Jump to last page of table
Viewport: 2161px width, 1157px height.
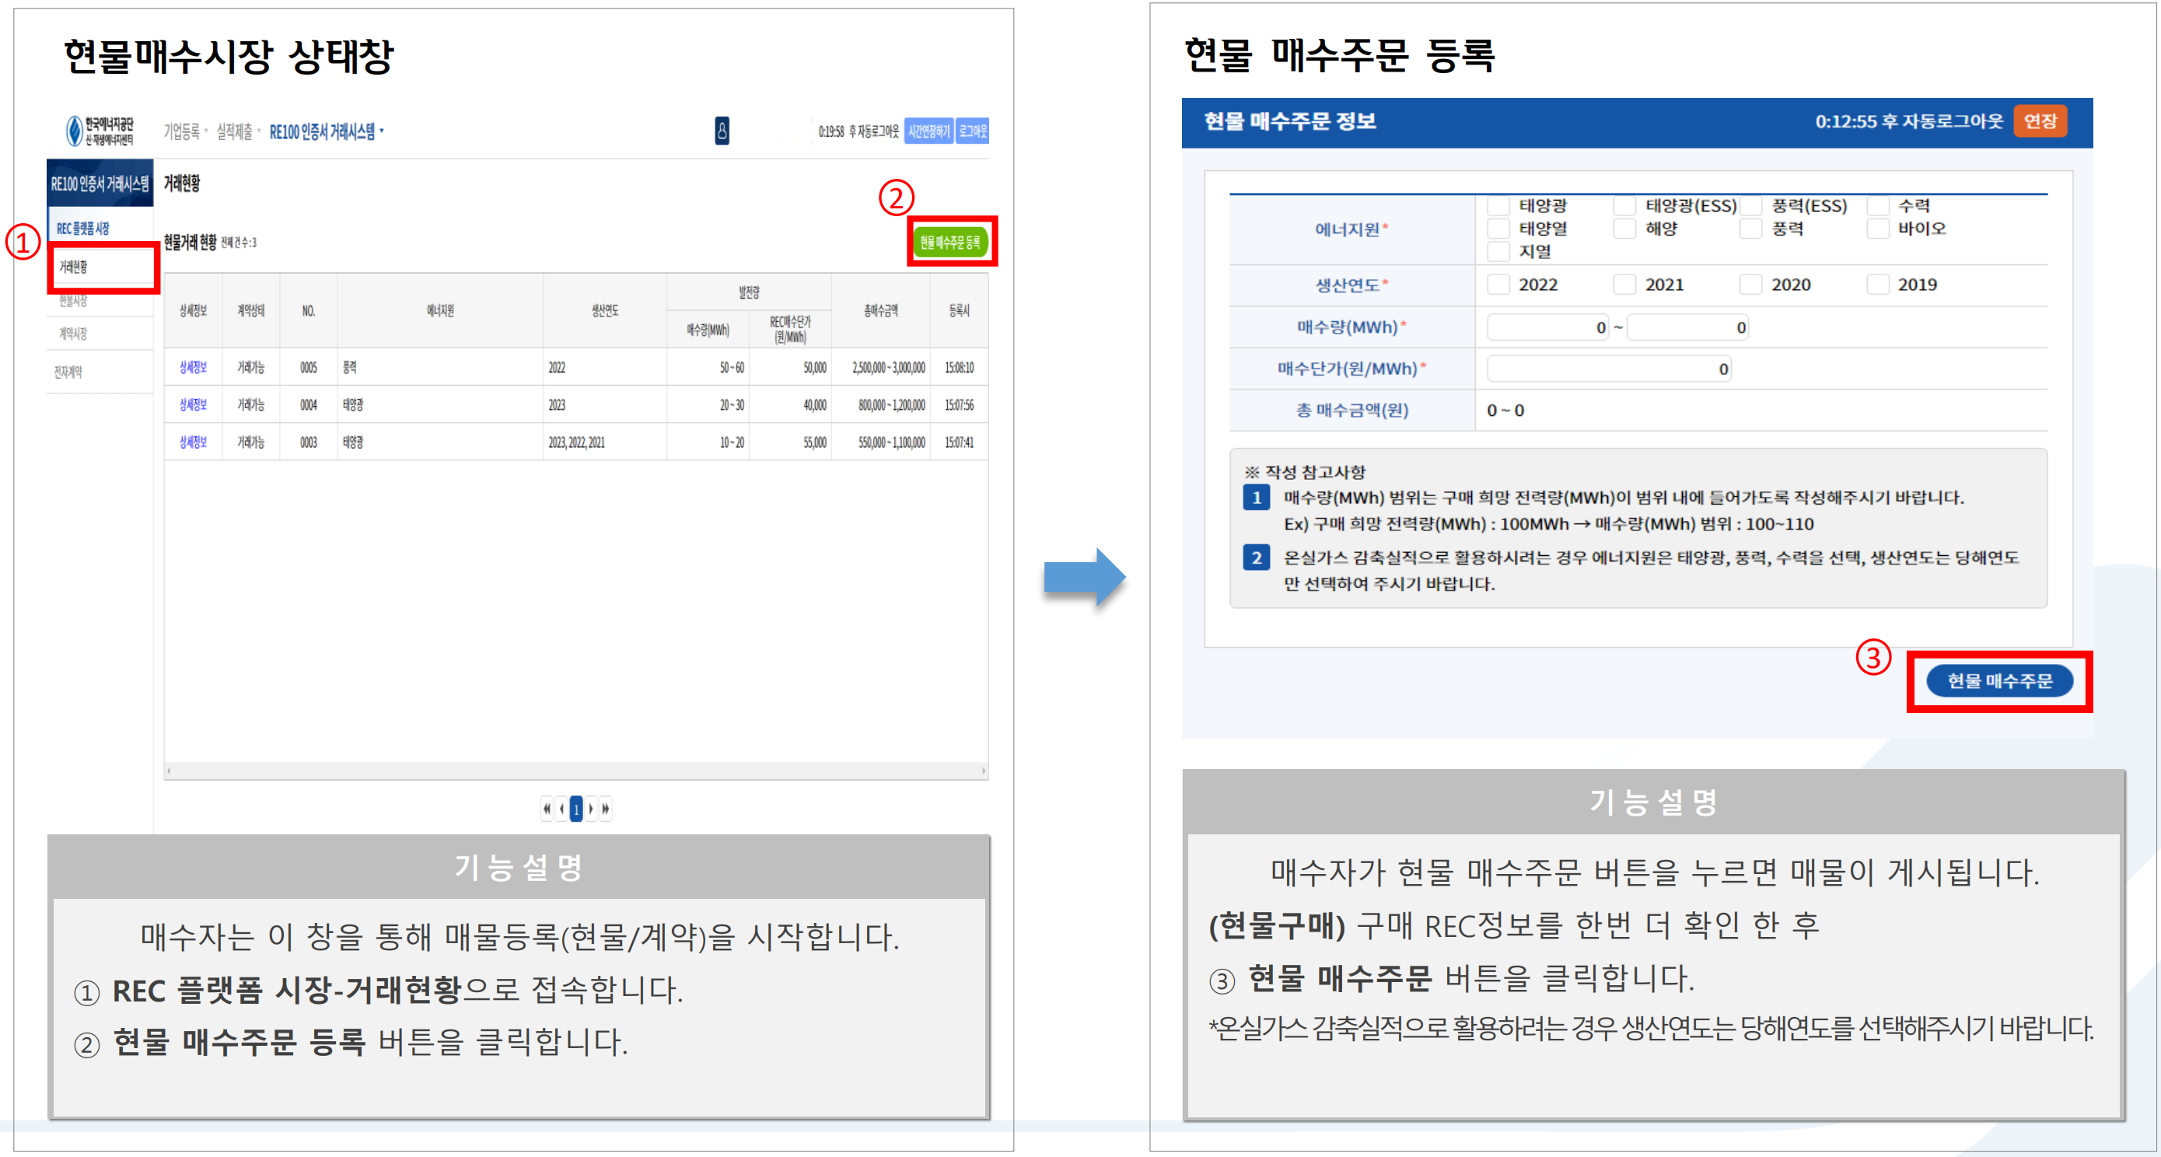pos(605,809)
